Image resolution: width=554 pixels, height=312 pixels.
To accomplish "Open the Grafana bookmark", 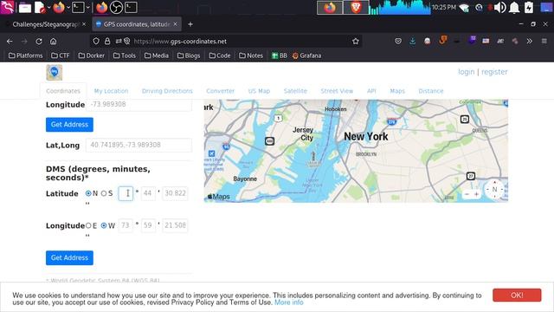I will [x=306, y=55].
